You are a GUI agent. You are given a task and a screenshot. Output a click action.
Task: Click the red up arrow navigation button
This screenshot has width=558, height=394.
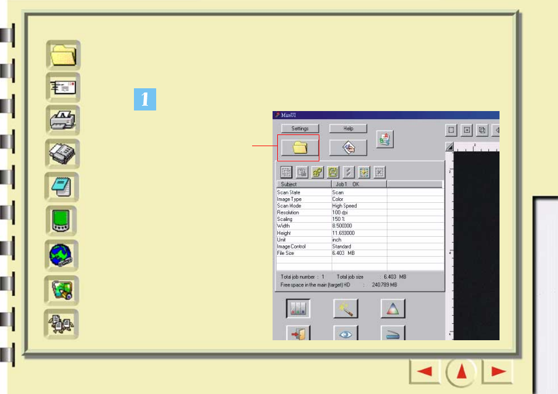click(x=461, y=372)
